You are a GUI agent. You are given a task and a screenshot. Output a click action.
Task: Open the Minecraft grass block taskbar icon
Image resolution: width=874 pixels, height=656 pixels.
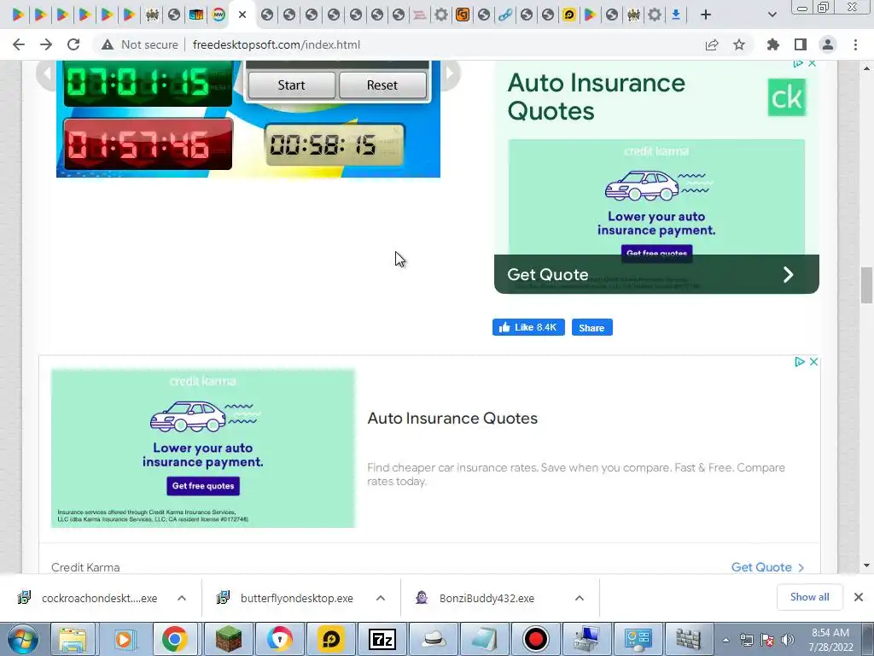[x=229, y=639]
